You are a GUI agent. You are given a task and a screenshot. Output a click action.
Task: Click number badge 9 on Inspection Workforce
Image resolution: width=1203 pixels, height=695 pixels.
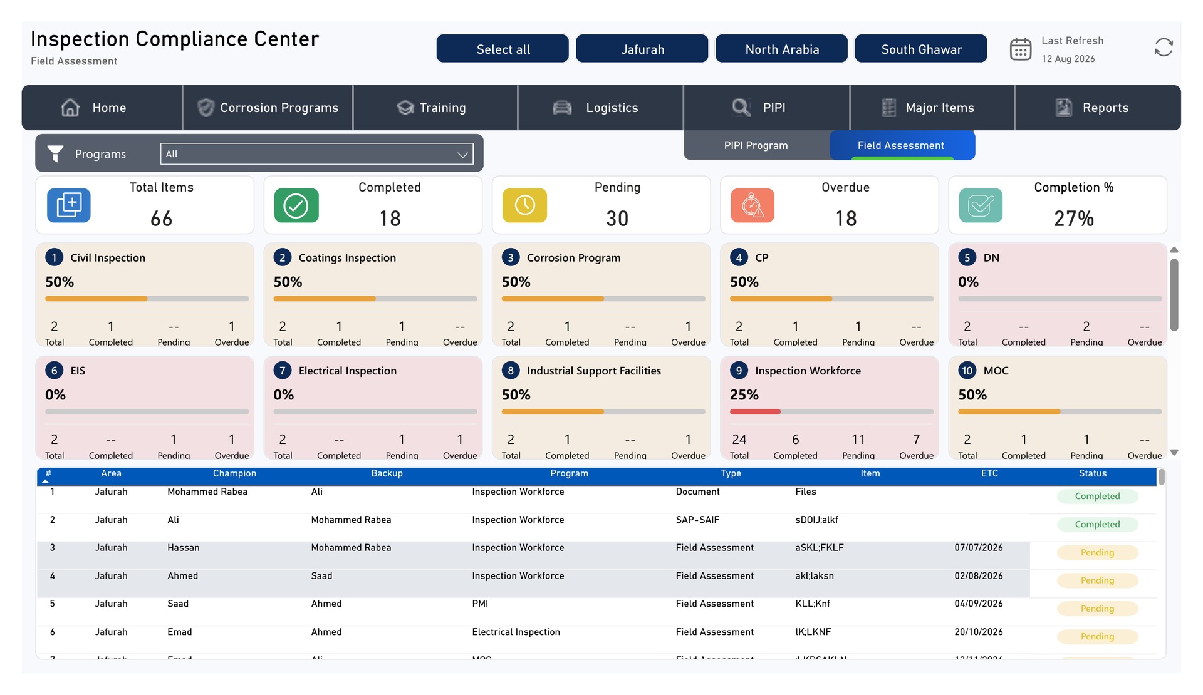coord(739,371)
